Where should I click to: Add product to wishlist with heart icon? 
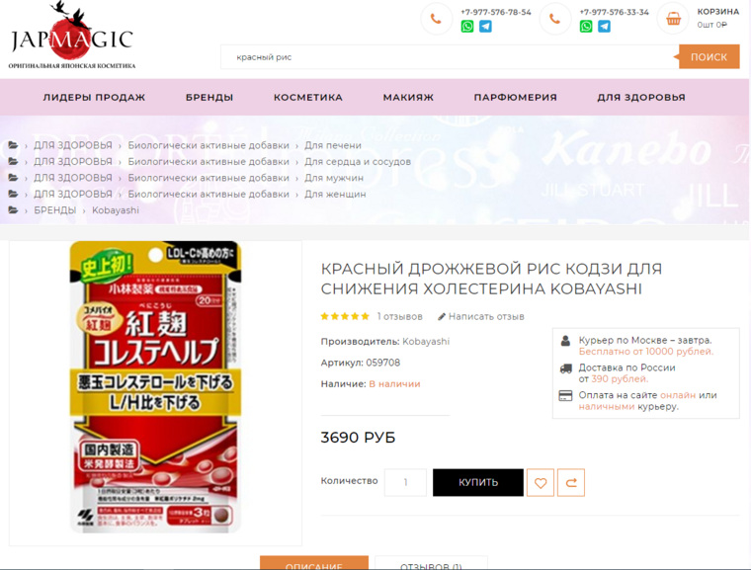541,482
